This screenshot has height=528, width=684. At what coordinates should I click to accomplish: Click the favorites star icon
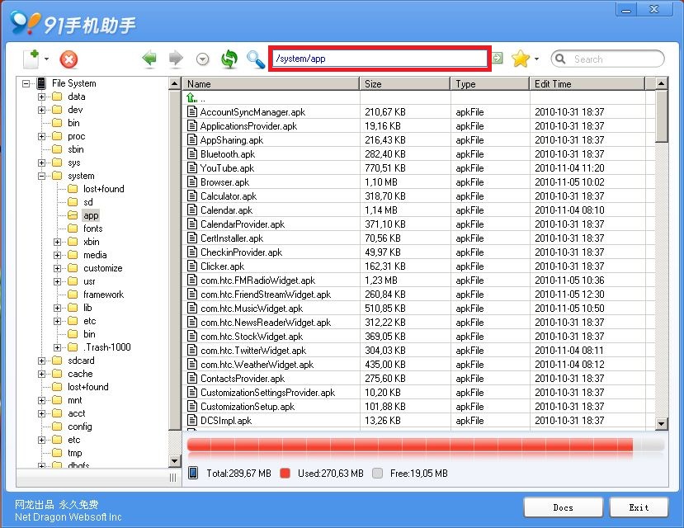[x=521, y=59]
